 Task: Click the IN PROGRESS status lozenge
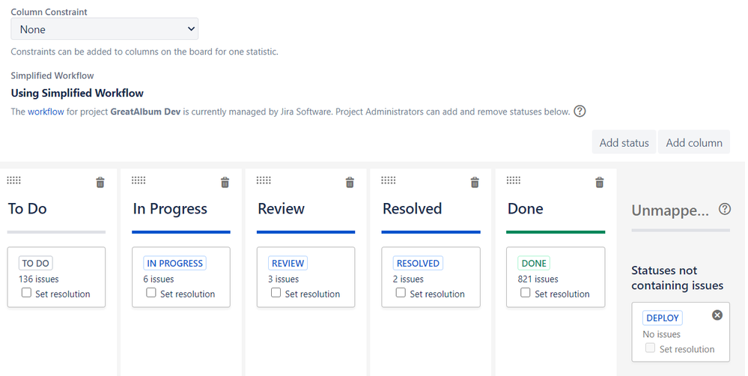coord(174,264)
